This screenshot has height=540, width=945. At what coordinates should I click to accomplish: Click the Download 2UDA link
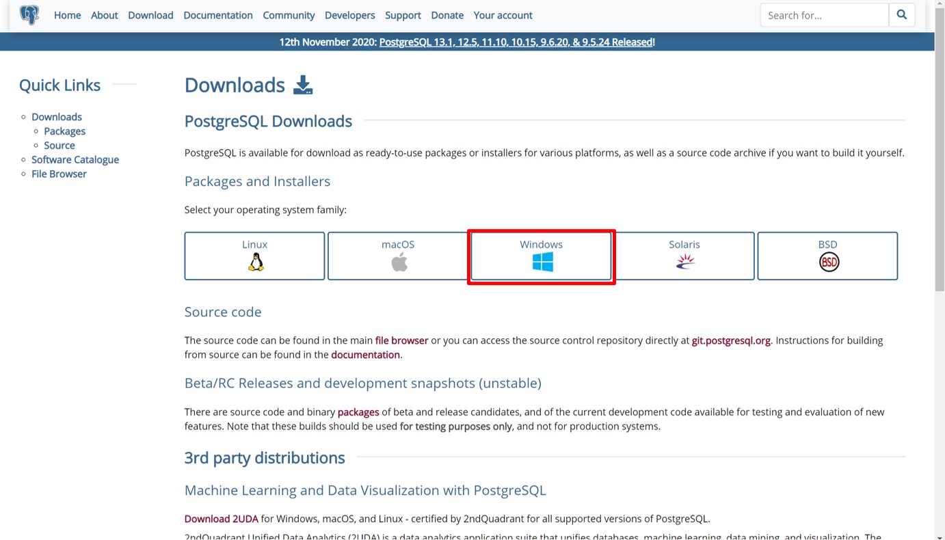[x=221, y=519]
